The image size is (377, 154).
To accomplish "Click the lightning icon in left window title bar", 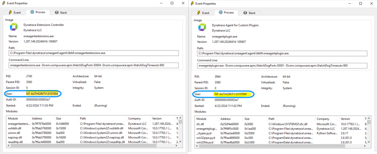I will 3,3.
